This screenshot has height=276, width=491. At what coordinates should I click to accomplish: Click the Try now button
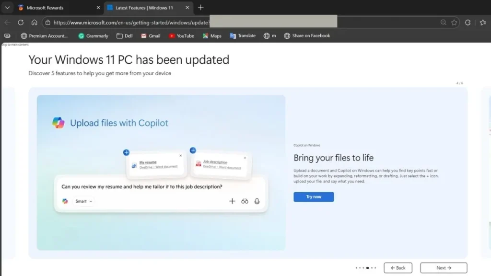tap(313, 197)
